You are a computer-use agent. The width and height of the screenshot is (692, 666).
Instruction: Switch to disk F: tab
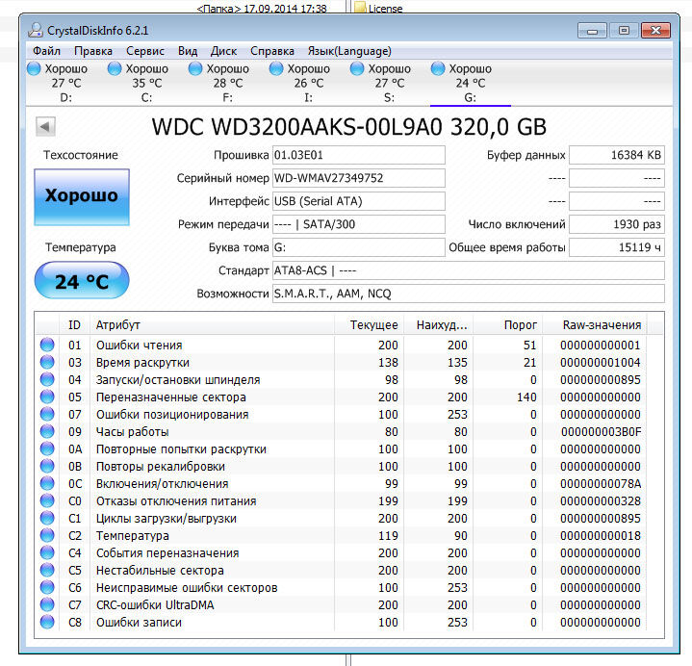tap(228, 83)
